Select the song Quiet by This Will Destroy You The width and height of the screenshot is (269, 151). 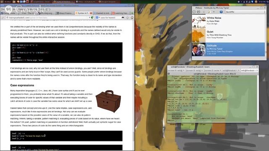point(228,35)
